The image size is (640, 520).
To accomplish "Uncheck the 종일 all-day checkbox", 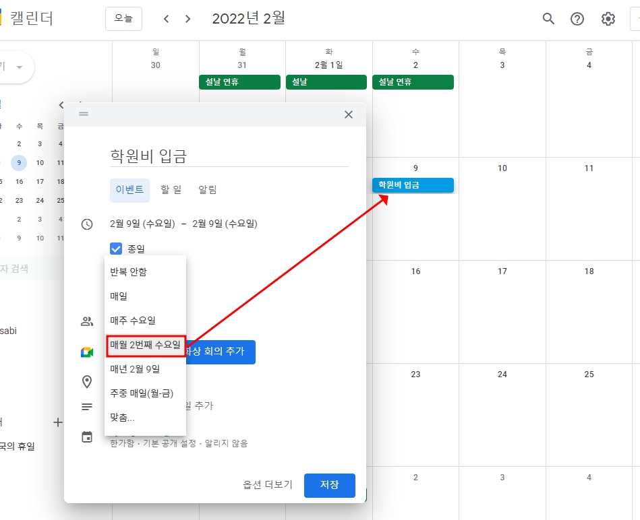I will click(x=115, y=248).
